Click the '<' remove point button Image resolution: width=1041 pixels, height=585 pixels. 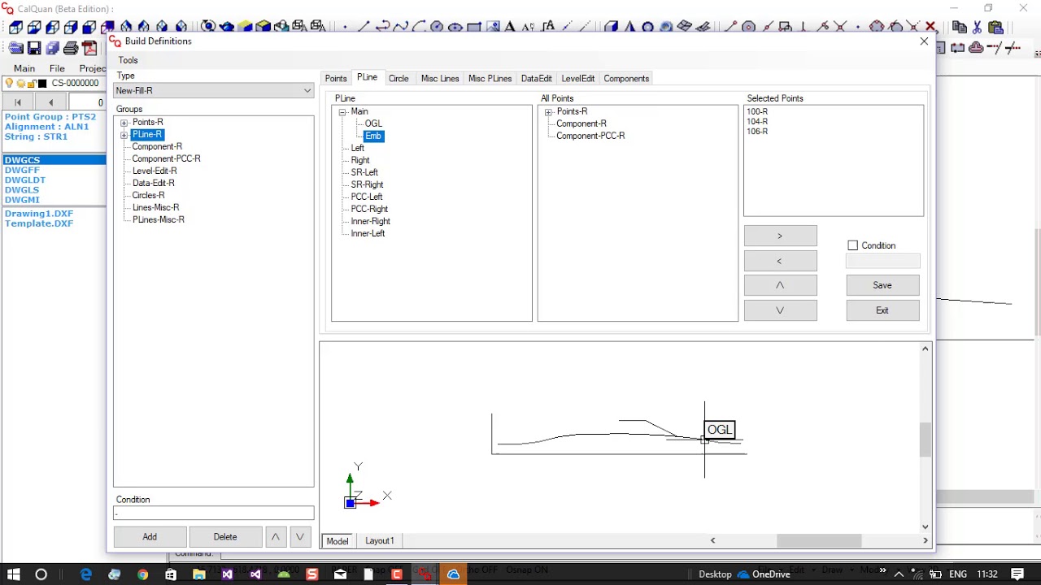click(780, 261)
